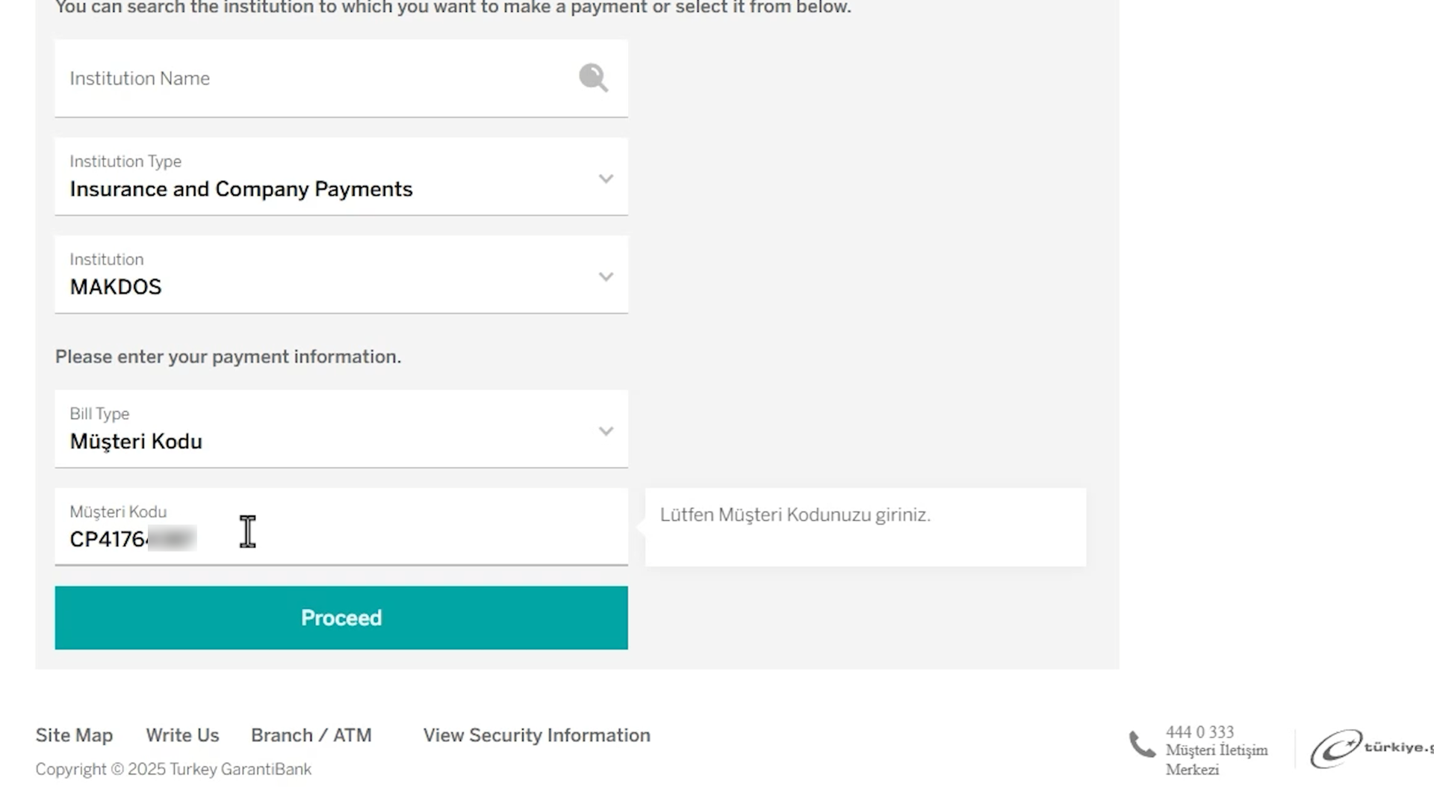Viewport: 1434px width, 807px height.
Task: Focus the Institution Name search field
Action: click(x=341, y=78)
